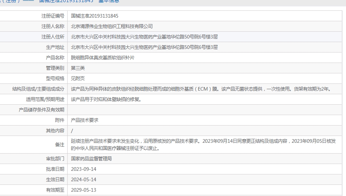Click the 型号规格 label

55,78
